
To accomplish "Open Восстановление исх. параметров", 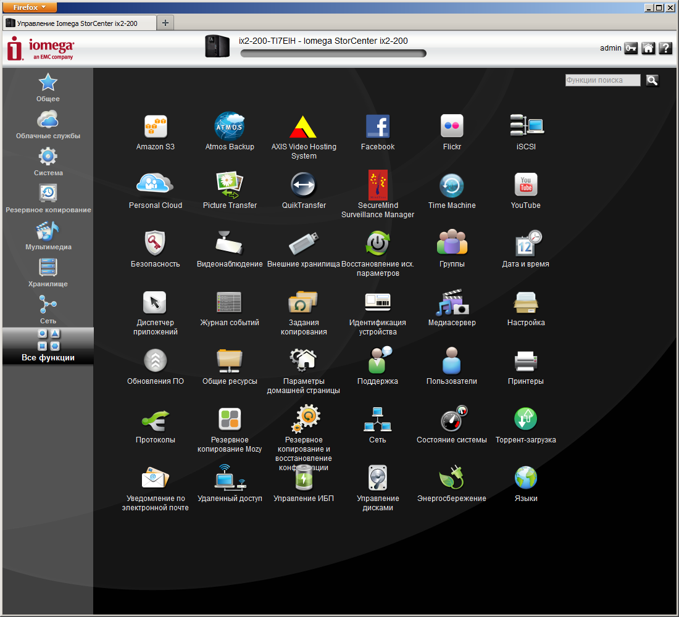I will coord(378,243).
